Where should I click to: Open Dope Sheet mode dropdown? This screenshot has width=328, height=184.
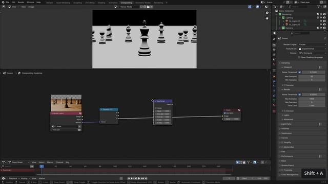19,162
